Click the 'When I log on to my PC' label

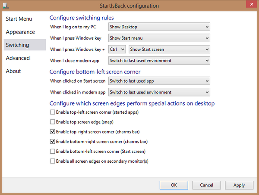(73, 27)
